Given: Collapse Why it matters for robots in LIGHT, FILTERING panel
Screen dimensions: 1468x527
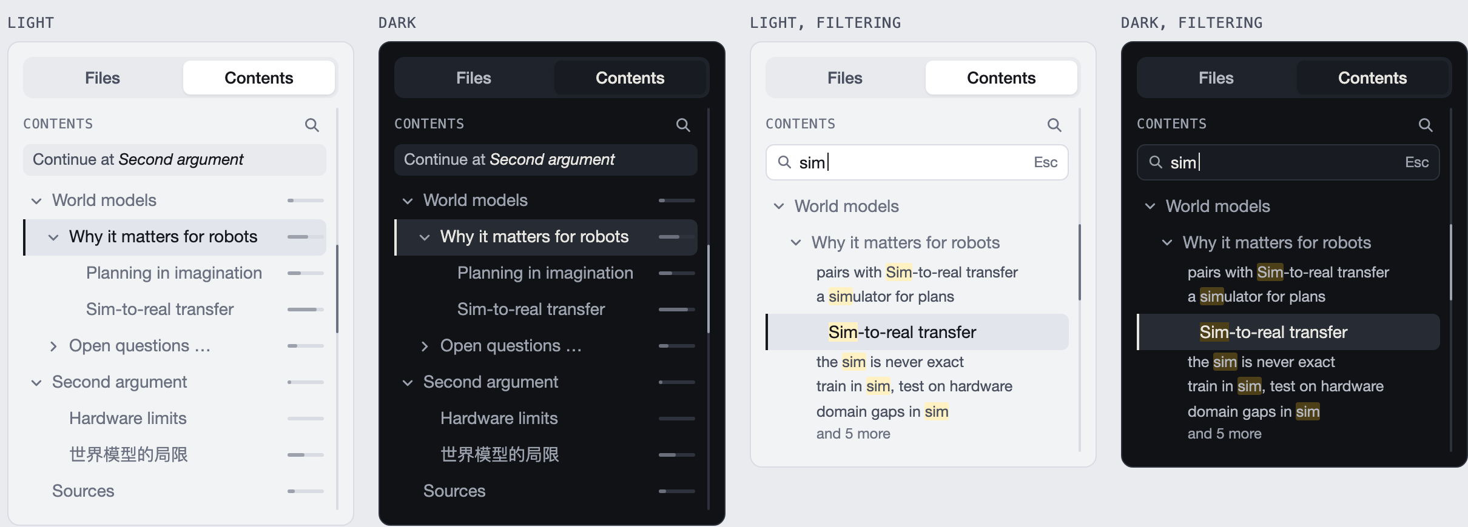Looking at the screenshot, I should point(796,243).
